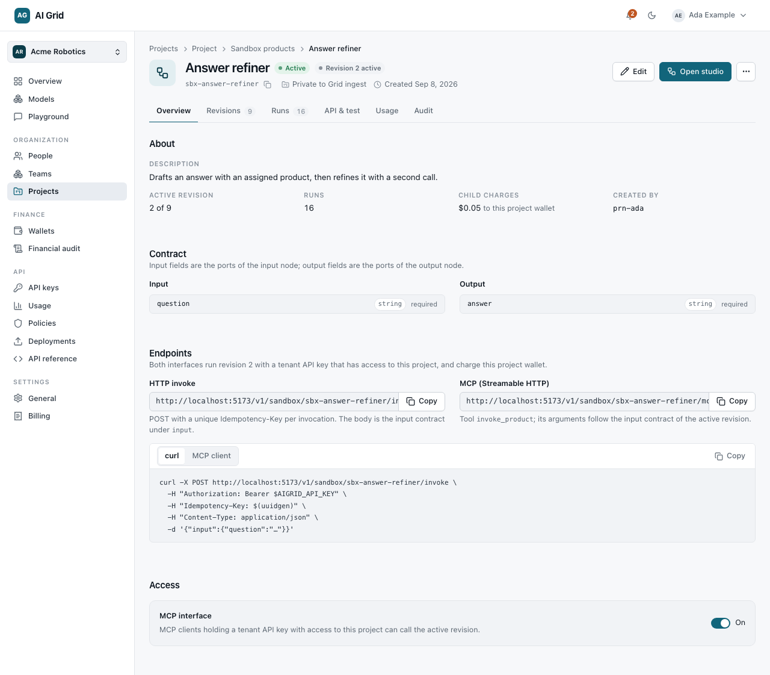The image size is (770, 675).
Task: Click the API keys key icon
Action: click(x=18, y=288)
